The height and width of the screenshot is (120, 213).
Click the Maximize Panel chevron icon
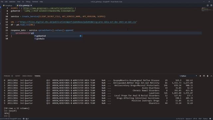(x=211, y=76)
